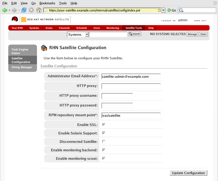Click the admin user link
Image resolution: width=218 pixels, height=181 pixels.
[x=183, y=20]
